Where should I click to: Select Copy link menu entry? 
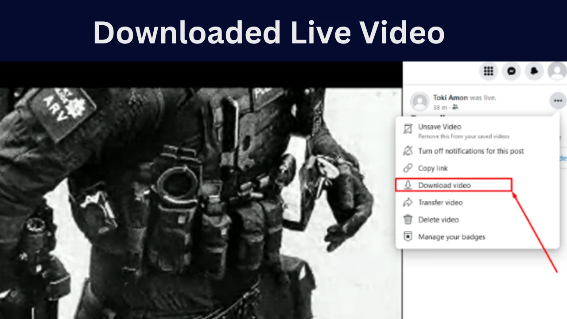point(477,168)
